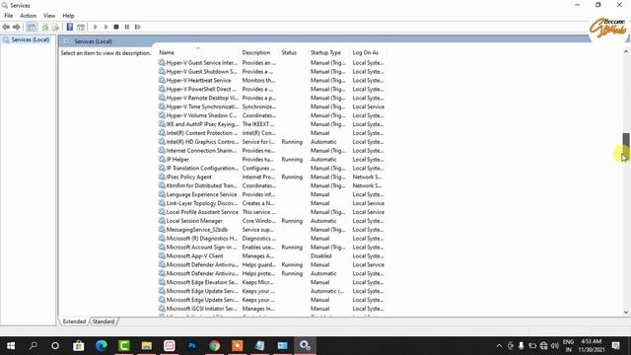Click gear icon beside IKE and AuthIP
Image resolution: width=631 pixels, height=355 pixels.
point(162,124)
